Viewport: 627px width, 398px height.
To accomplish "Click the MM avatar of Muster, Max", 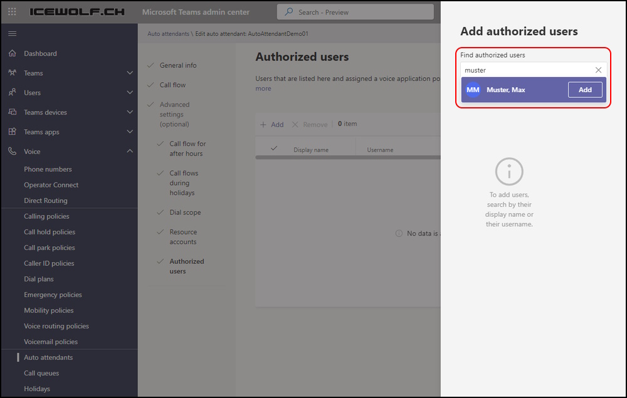I will (473, 90).
